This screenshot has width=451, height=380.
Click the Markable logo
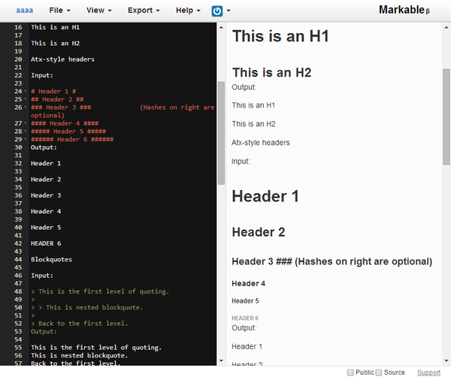tap(404, 10)
